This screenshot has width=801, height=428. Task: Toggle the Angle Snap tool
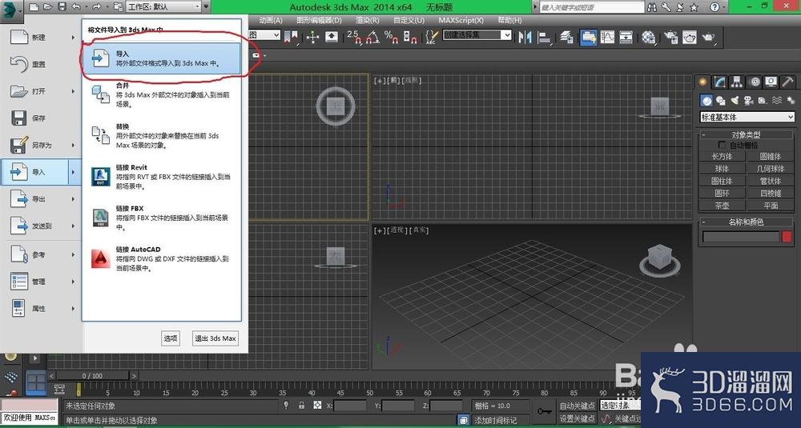pos(373,37)
